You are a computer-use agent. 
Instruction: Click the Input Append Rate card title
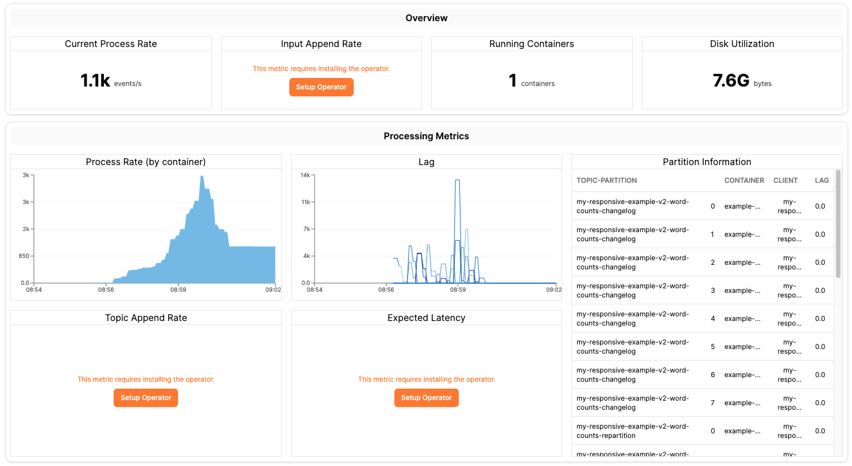(x=321, y=44)
